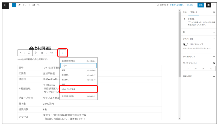Undo the last change

point(24,5)
